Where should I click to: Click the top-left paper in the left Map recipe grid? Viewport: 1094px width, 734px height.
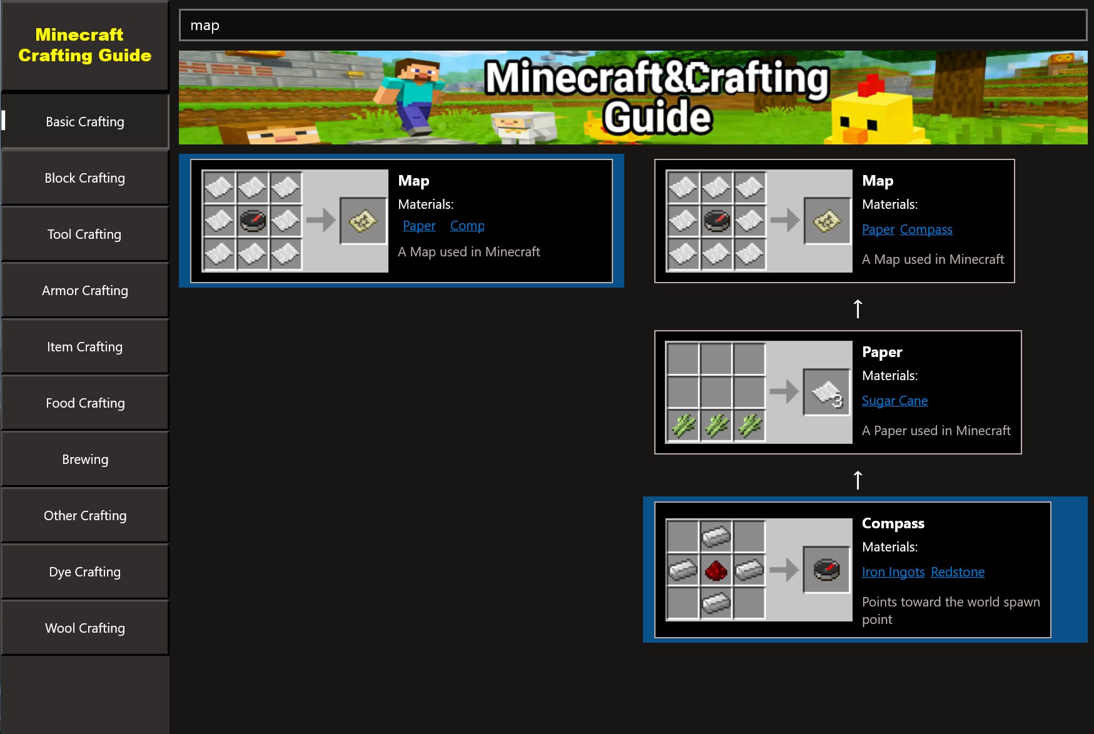(x=220, y=187)
